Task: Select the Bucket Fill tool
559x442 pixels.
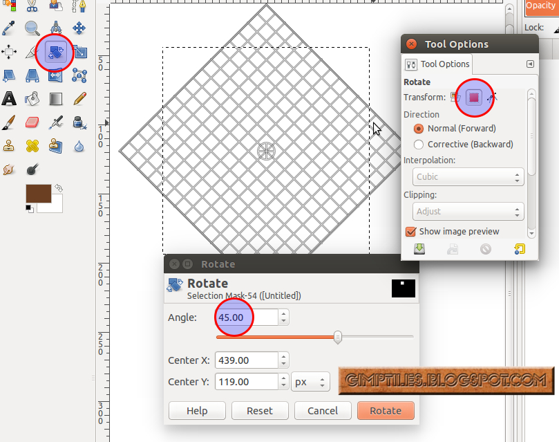Action: click(x=32, y=98)
